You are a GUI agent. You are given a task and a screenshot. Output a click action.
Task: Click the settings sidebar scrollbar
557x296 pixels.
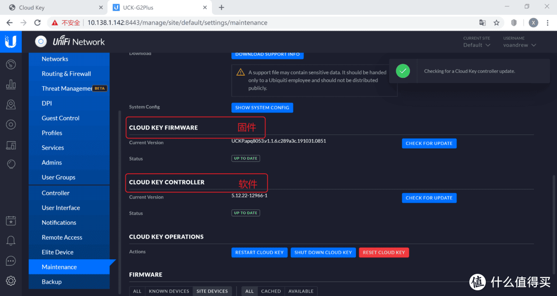click(119, 203)
